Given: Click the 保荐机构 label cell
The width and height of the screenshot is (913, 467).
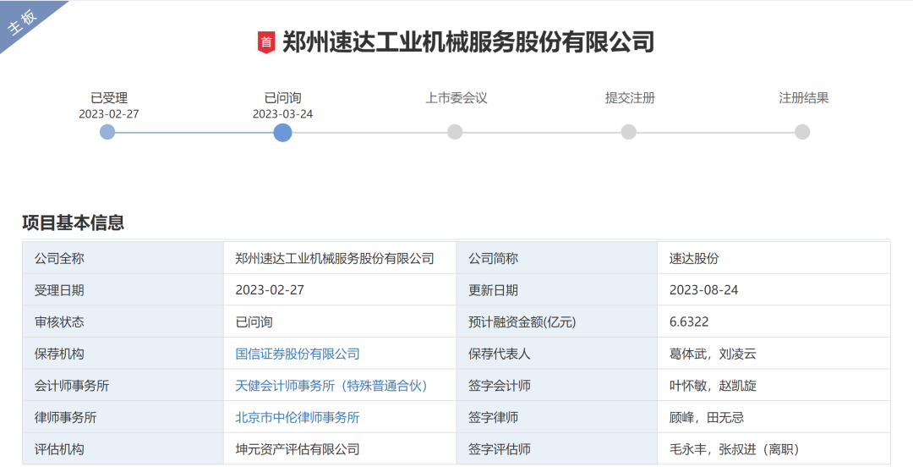Looking at the screenshot, I should click(123, 354).
